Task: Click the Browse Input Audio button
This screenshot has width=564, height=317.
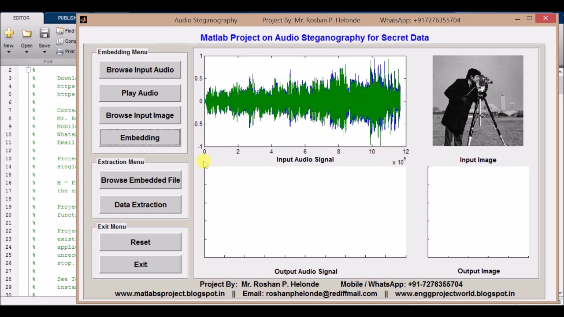Action: click(x=140, y=70)
